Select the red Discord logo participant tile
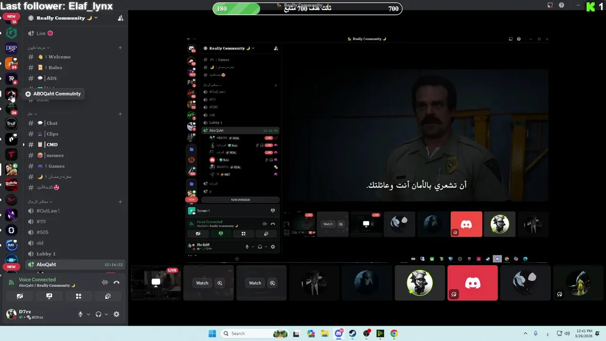Screen dimensions: 606x341 point(472,283)
